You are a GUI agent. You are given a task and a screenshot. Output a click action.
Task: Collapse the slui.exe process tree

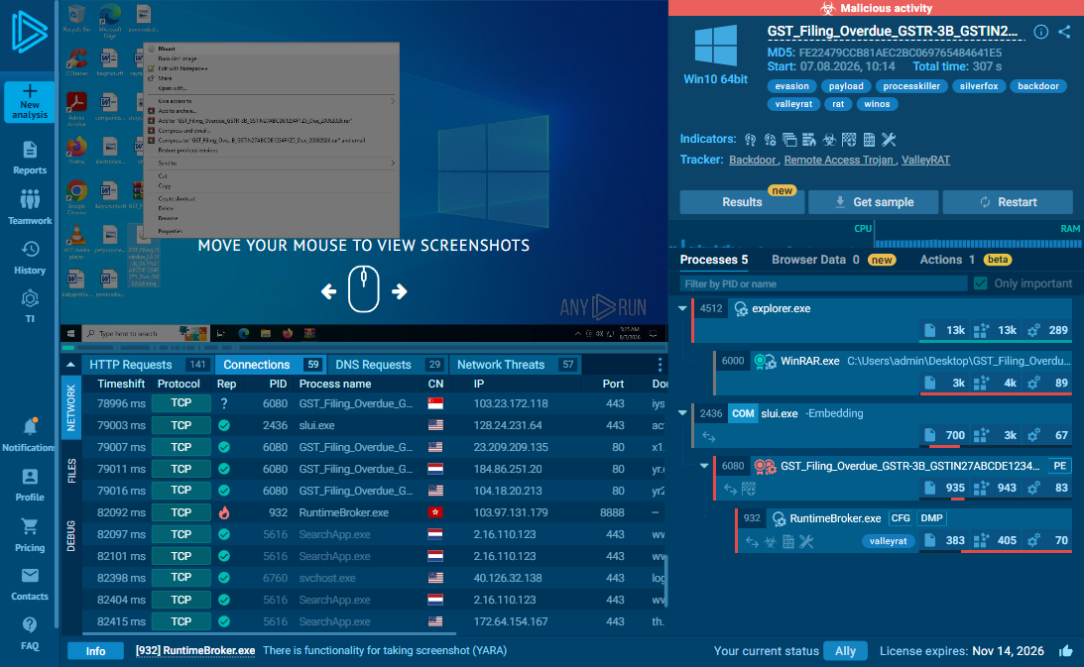682,413
